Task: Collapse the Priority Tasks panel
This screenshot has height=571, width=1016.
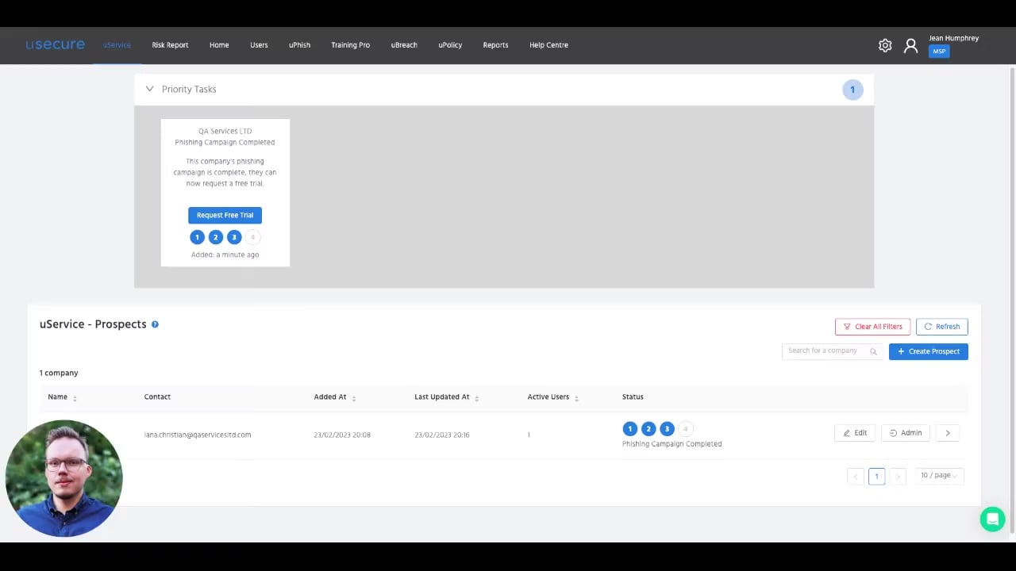Action: pos(149,89)
